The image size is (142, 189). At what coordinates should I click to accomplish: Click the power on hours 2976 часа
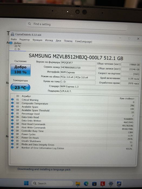tap(130, 83)
